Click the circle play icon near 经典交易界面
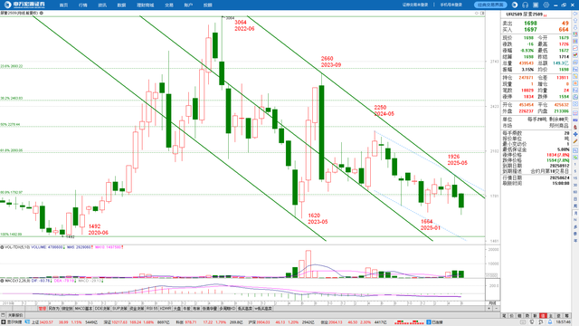The image size is (579, 326). click(515, 5)
